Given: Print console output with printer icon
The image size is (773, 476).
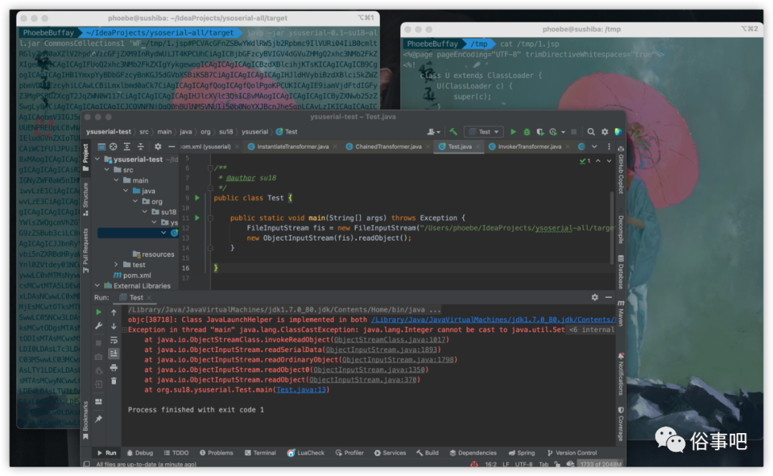Looking at the screenshot, I should pyautogui.click(x=114, y=367).
